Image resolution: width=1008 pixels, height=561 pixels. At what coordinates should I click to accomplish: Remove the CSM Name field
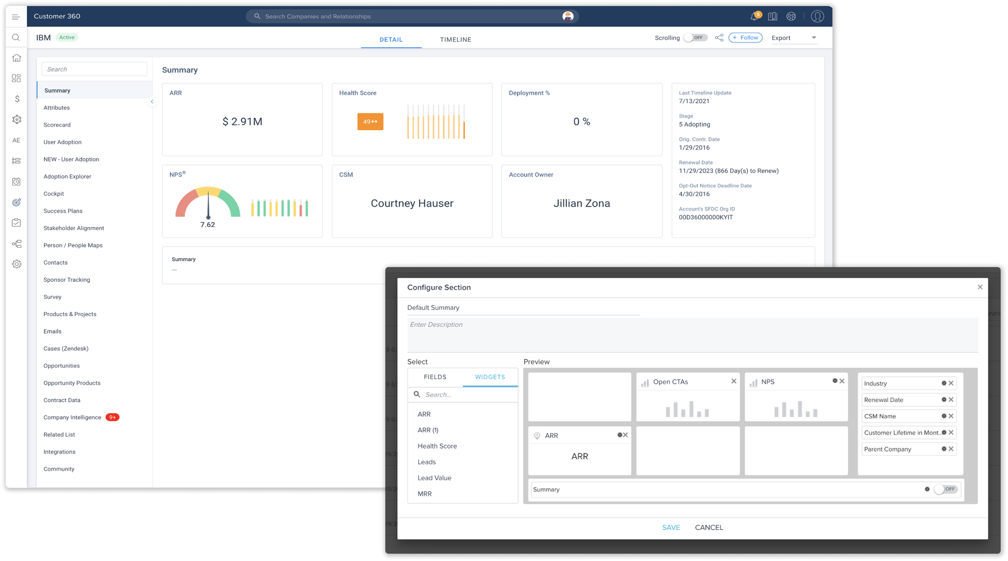[x=951, y=416]
